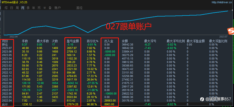This screenshot has width=234, height=107.
Task: Click the 29563.00 deposit value
Action: (110, 100)
